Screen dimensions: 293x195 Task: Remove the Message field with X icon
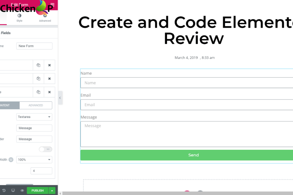click(x=49, y=92)
